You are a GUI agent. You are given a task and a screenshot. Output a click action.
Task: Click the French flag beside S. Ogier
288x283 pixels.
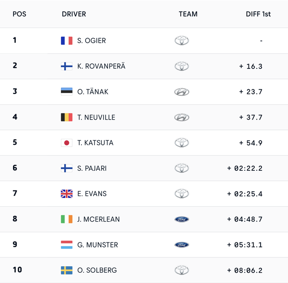(67, 40)
